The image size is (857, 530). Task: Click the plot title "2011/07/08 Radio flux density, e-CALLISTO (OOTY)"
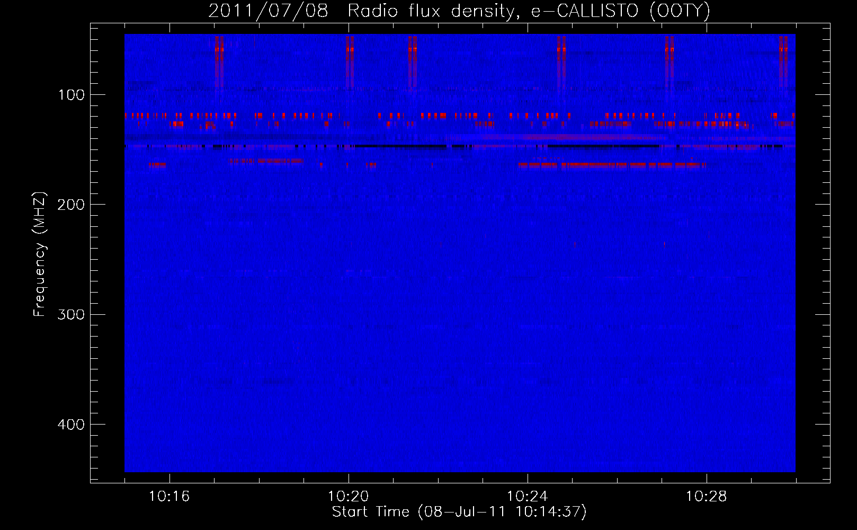click(x=459, y=11)
